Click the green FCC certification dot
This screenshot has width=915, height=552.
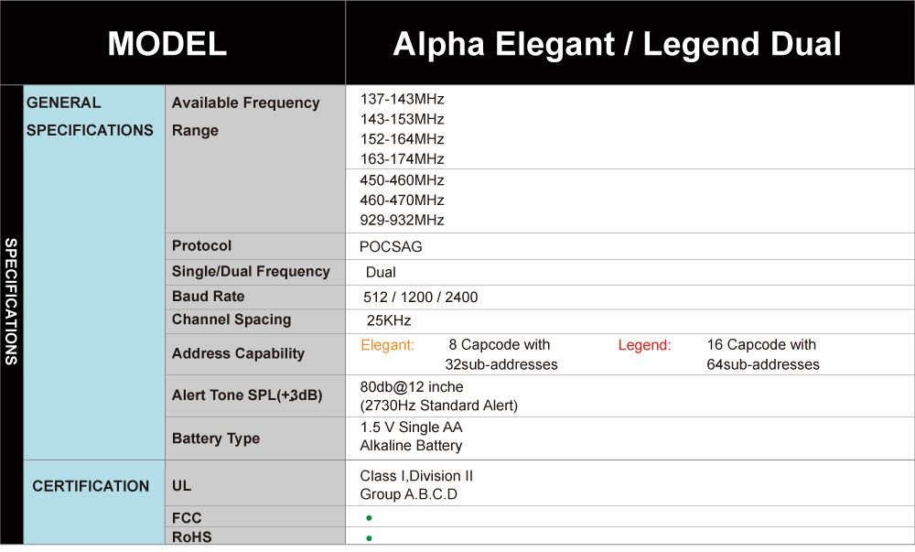(369, 517)
